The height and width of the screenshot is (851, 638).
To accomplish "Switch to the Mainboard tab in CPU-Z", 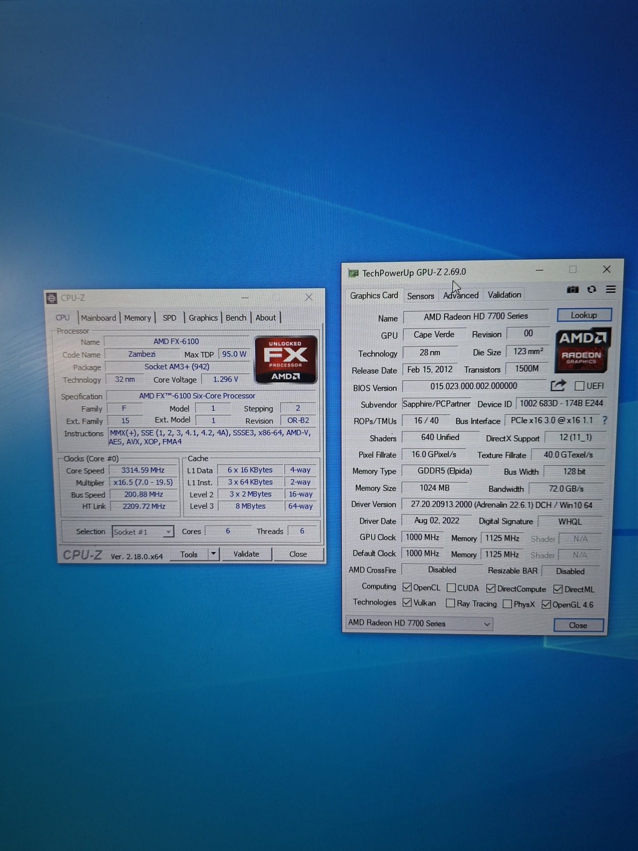I will [98, 318].
